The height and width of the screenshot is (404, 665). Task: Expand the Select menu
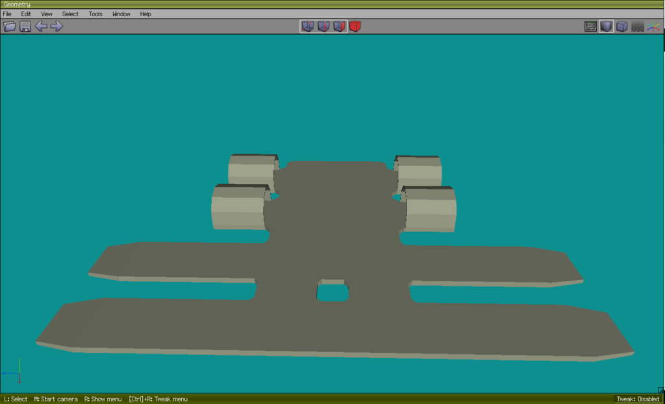pyautogui.click(x=70, y=14)
